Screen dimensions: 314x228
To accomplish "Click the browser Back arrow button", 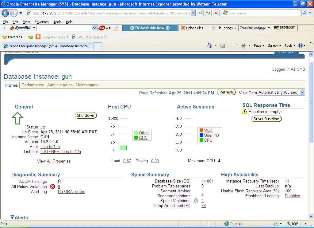I will pyautogui.click(x=5, y=13).
